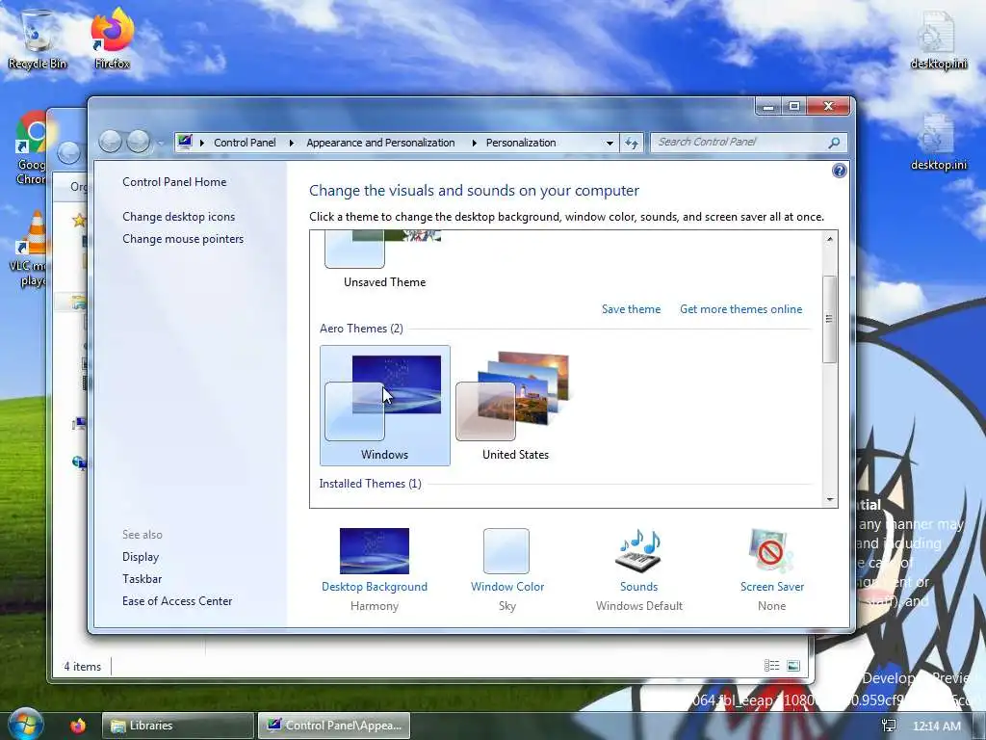Click Change mouse pointers link
986x740 pixels.
(x=183, y=239)
